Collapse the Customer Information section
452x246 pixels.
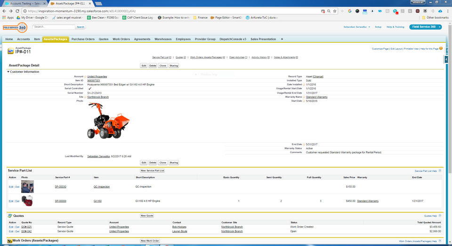[x=8, y=71]
